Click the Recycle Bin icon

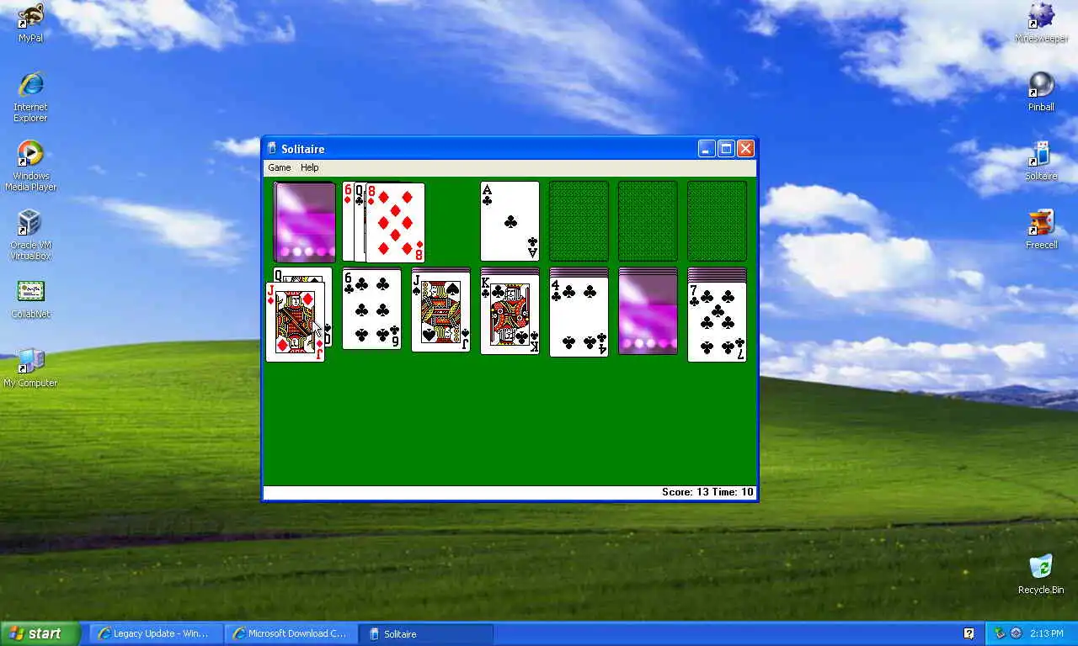coord(1041,575)
